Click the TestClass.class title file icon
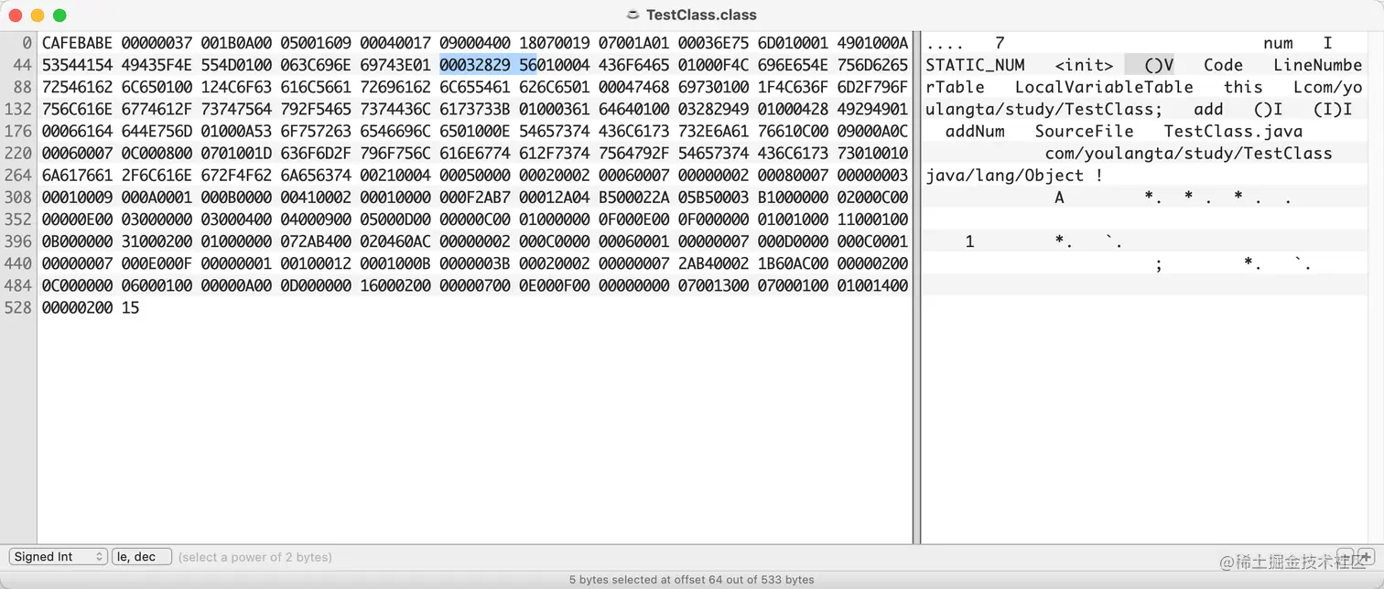This screenshot has height=589, width=1384. (x=633, y=15)
